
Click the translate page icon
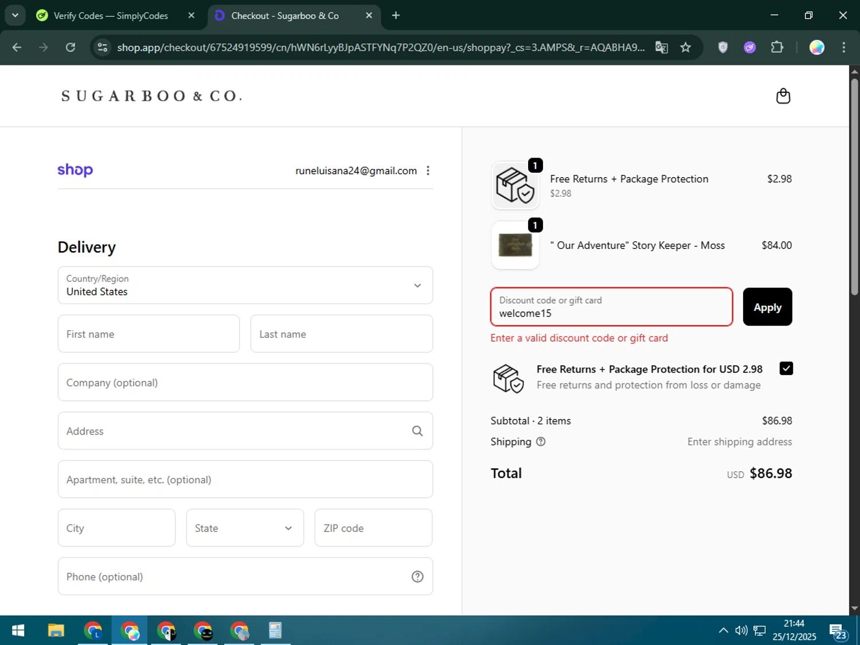(x=662, y=47)
